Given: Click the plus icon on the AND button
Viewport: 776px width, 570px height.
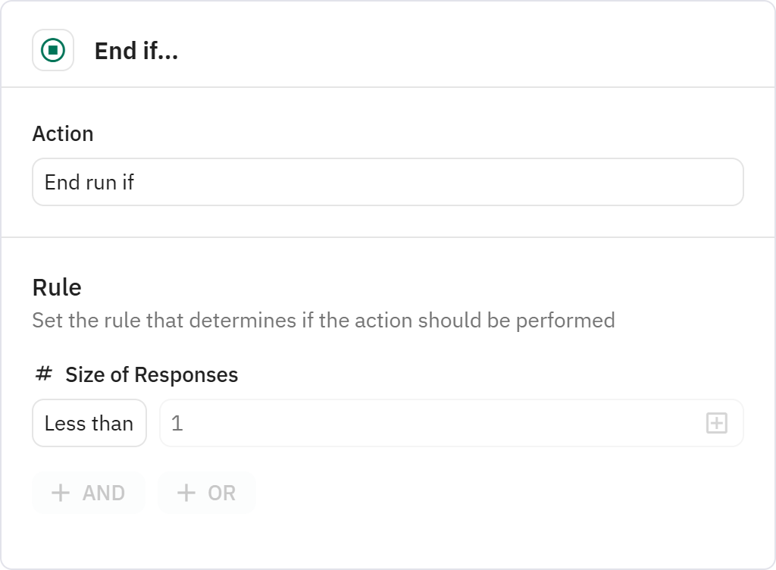Looking at the screenshot, I should coord(60,493).
